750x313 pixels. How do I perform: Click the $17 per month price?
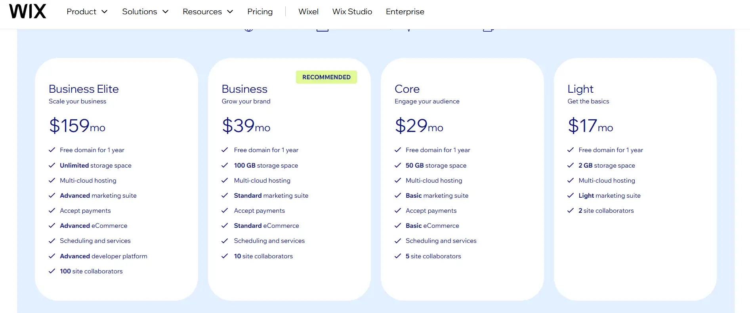point(590,126)
